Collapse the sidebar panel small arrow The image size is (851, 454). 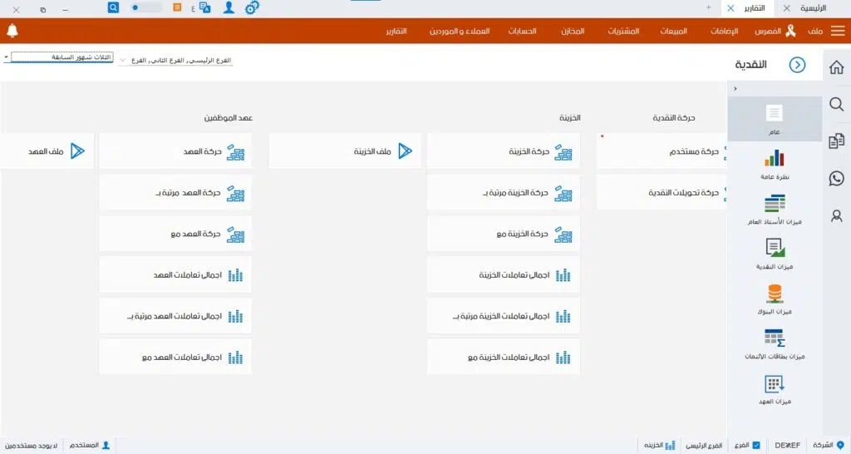735,88
